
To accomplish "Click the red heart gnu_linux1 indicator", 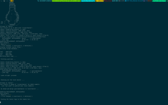I will [x=108, y=1].
